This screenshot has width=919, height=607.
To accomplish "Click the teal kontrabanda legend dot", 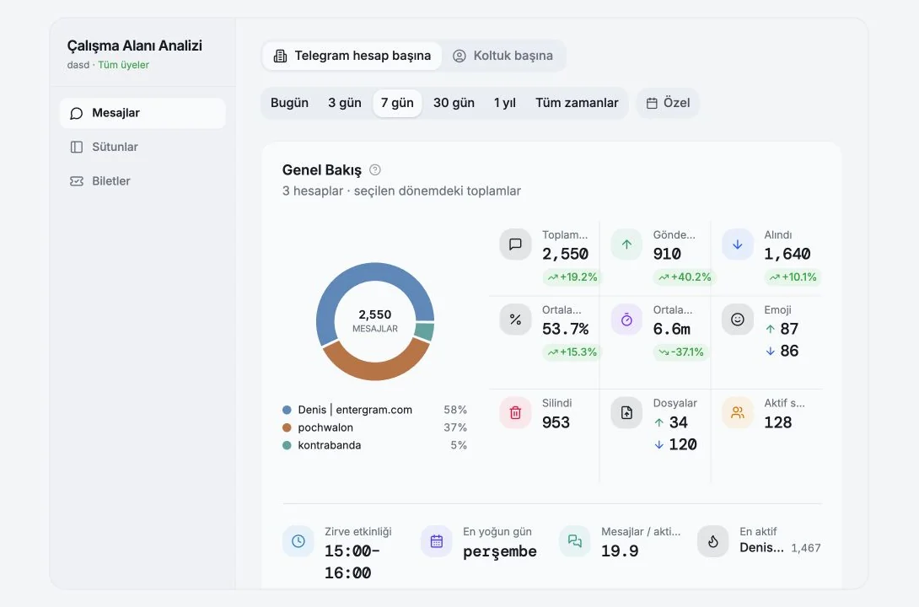I will pos(287,445).
